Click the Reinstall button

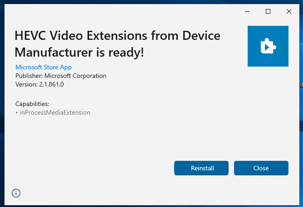(x=201, y=168)
